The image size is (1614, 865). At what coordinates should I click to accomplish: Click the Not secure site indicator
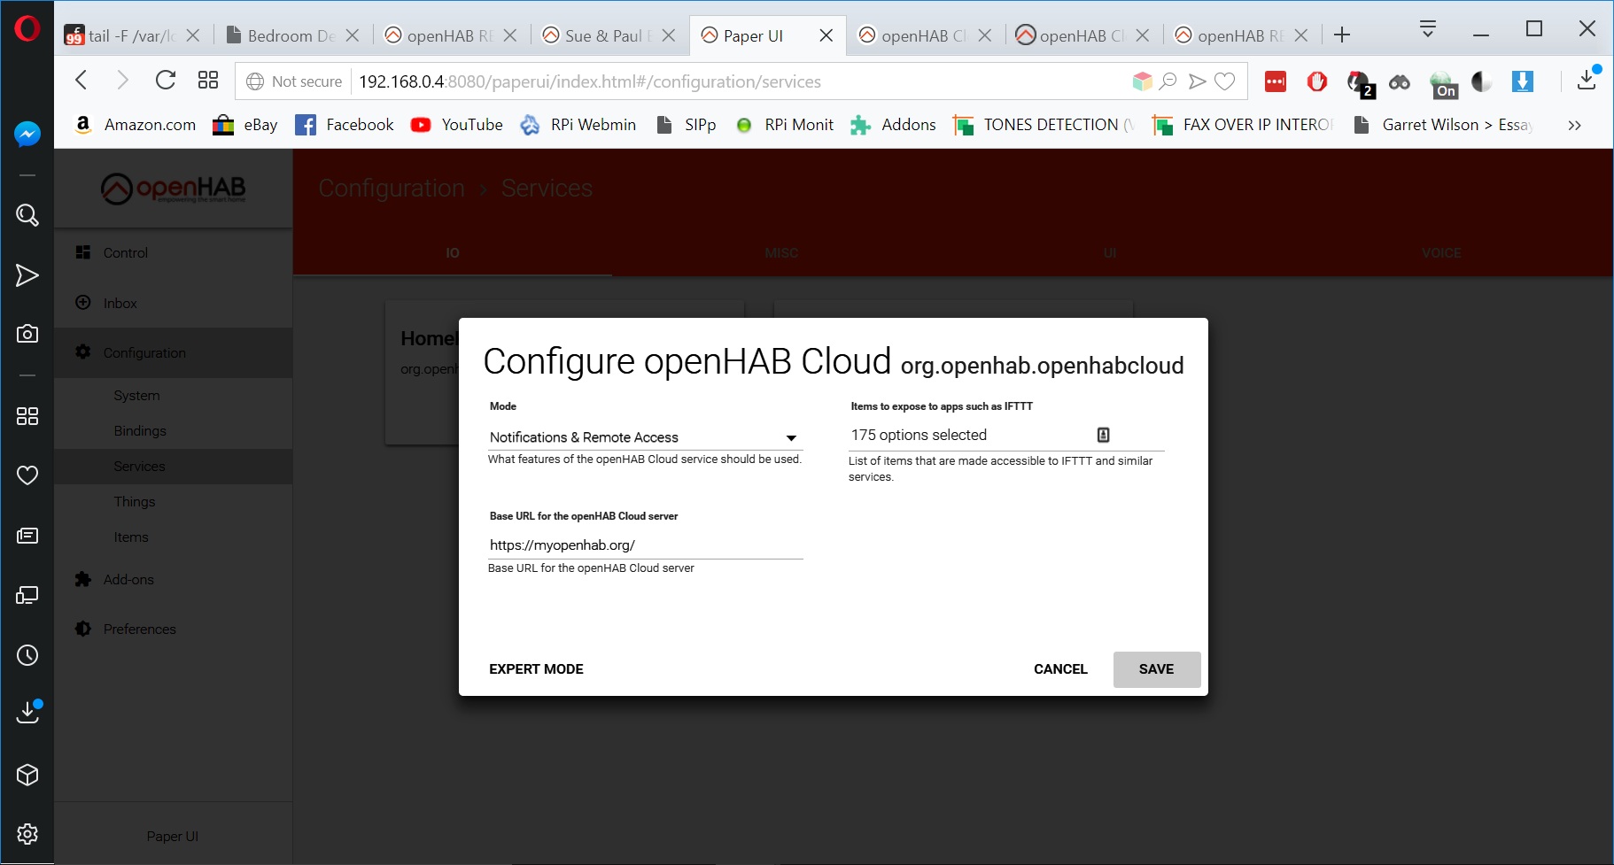coord(294,81)
